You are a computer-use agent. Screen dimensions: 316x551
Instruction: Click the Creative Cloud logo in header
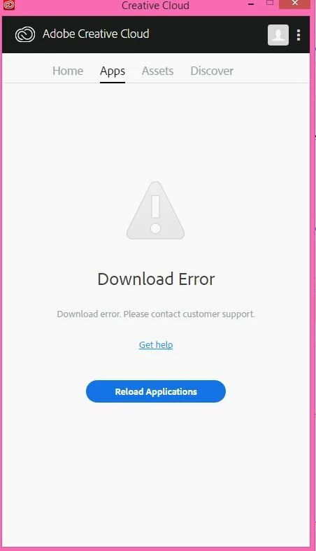click(25, 34)
